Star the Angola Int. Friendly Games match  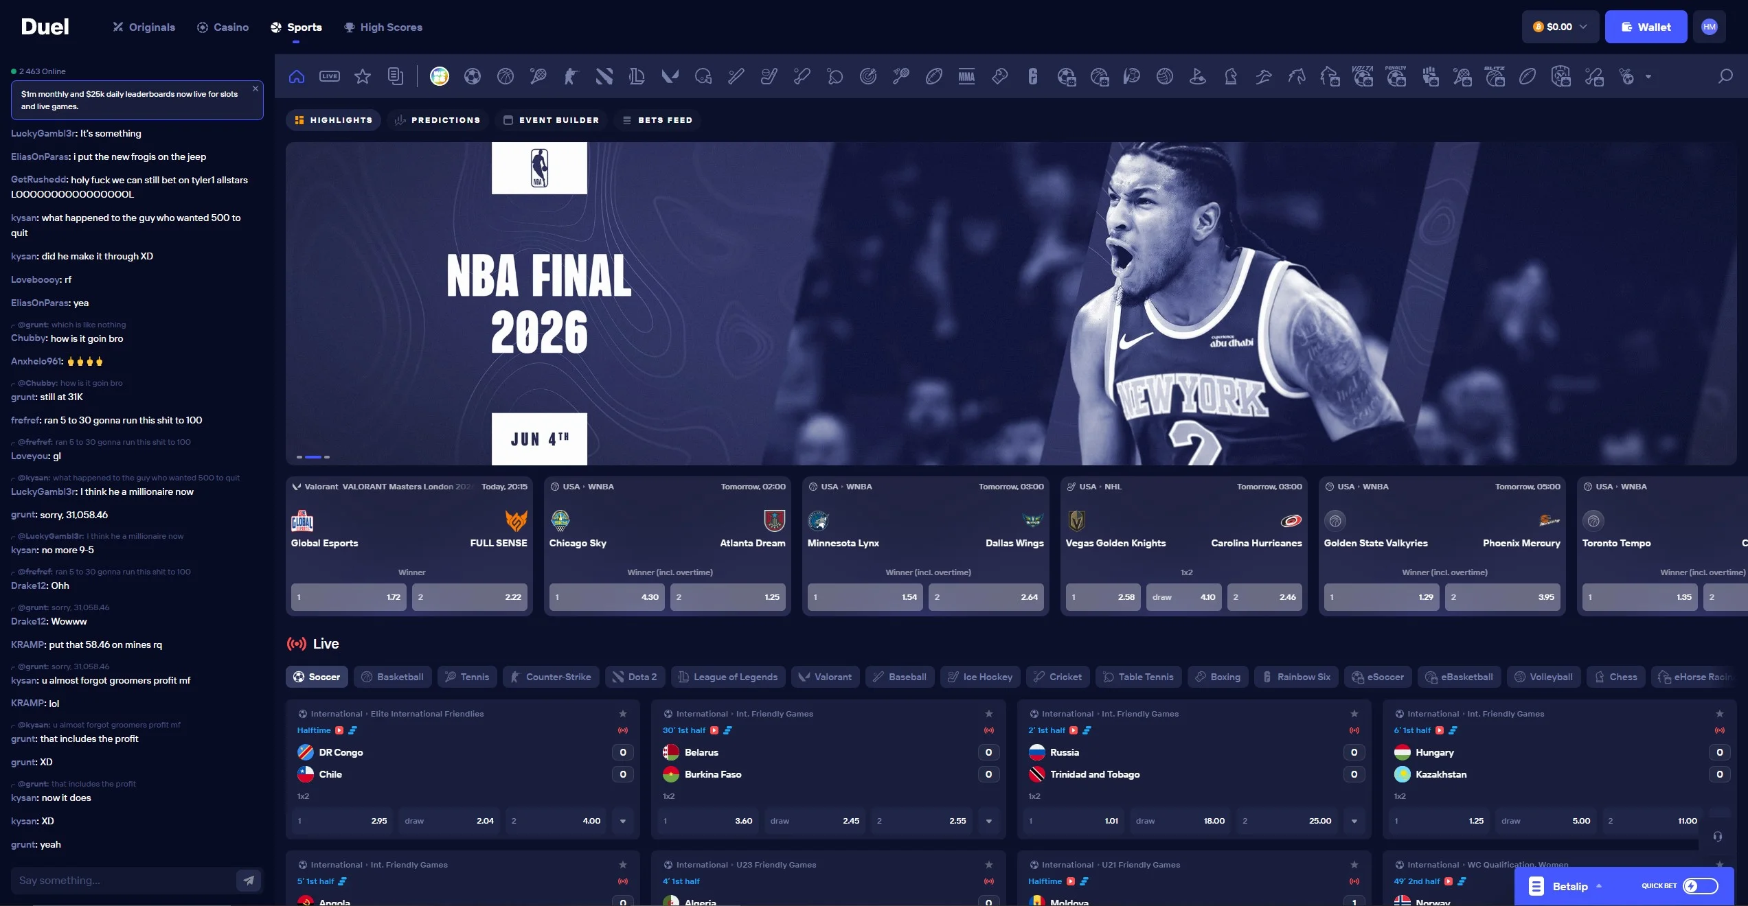point(623,865)
